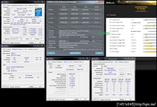Switch to Caches tab in CPU-Z CPU window
Viewport: 157px width, 107px height.
pos(9,5)
